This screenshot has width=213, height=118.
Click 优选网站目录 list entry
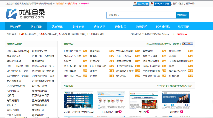(x=14, y=81)
